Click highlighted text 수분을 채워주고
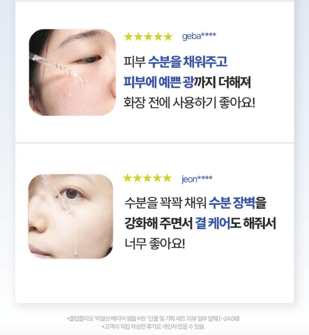309x335 pixels. (188, 62)
